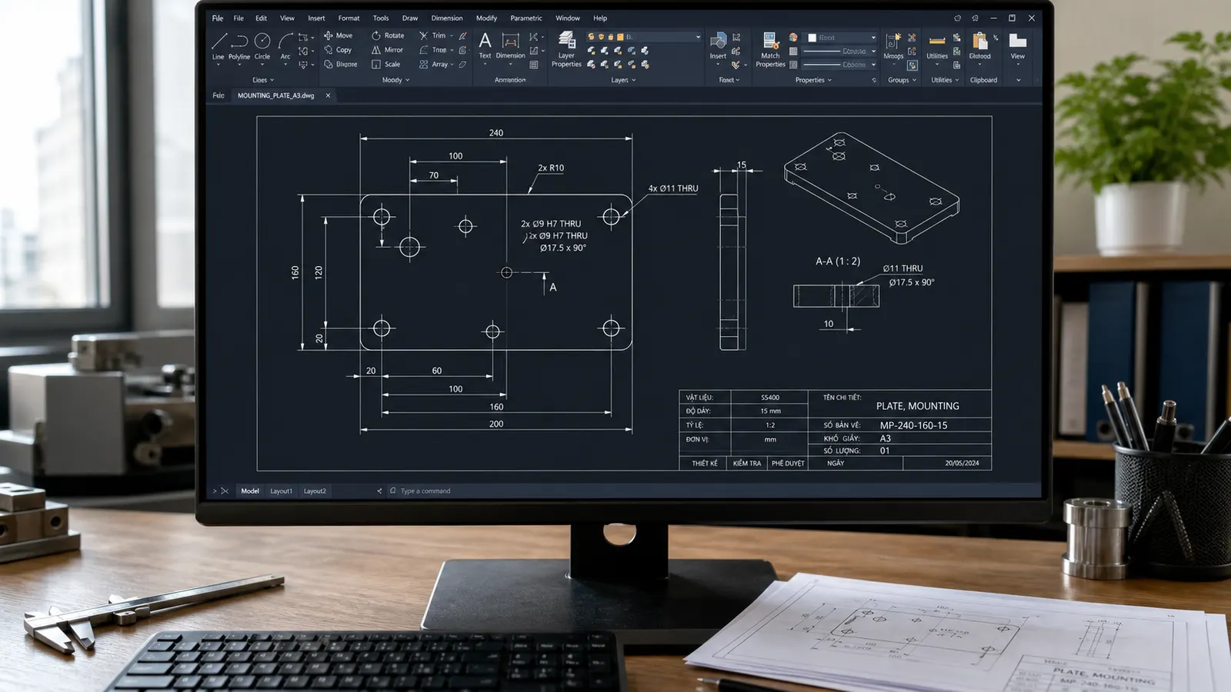Switch to the Model tab
The image size is (1231, 692).
(250, 491)
